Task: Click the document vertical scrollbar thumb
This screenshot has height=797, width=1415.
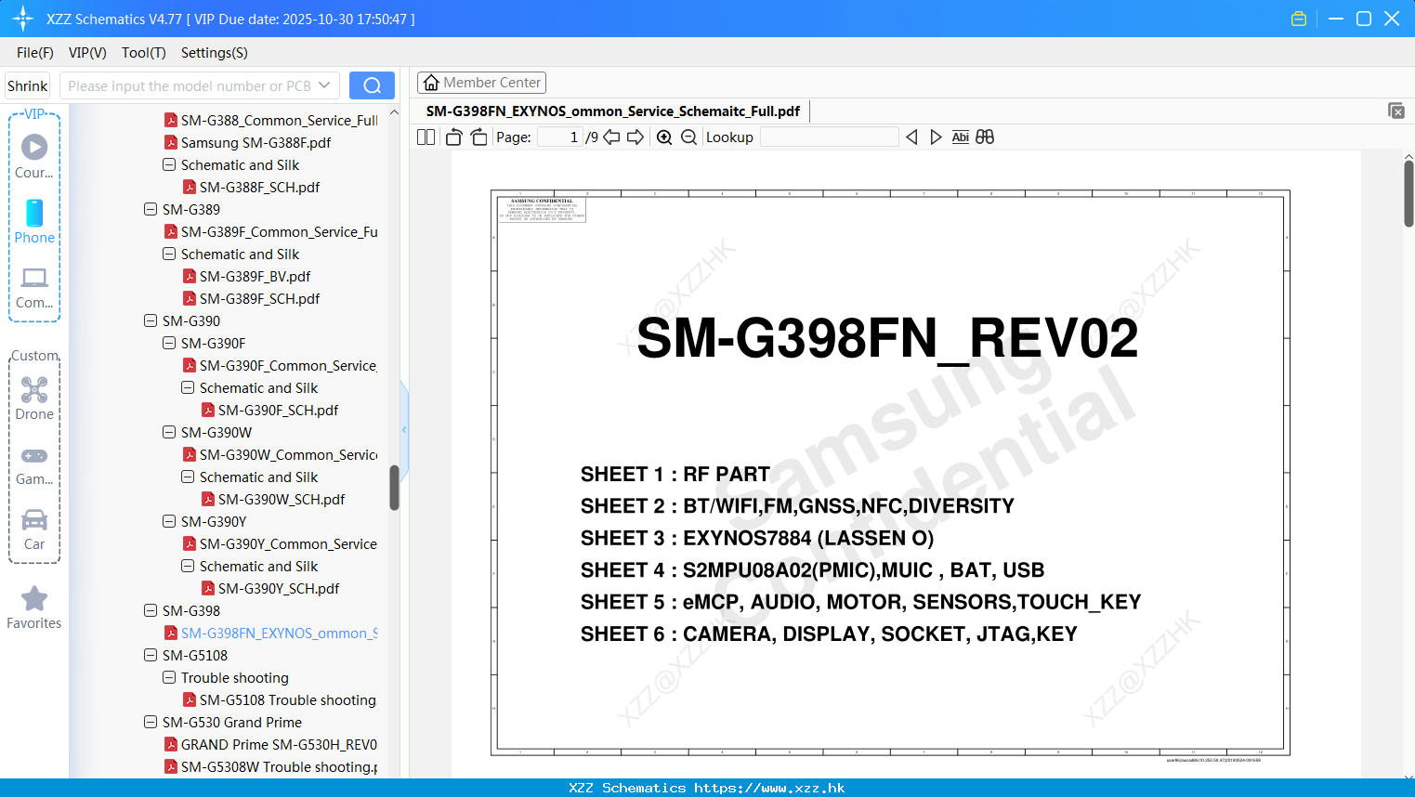Action: pyautogui.click(x=1408, y=193)
